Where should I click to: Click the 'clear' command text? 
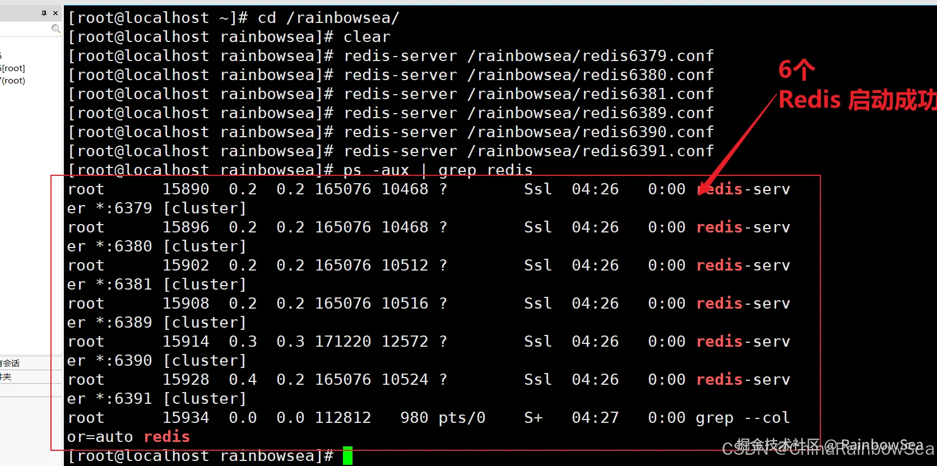coord(367,36)
